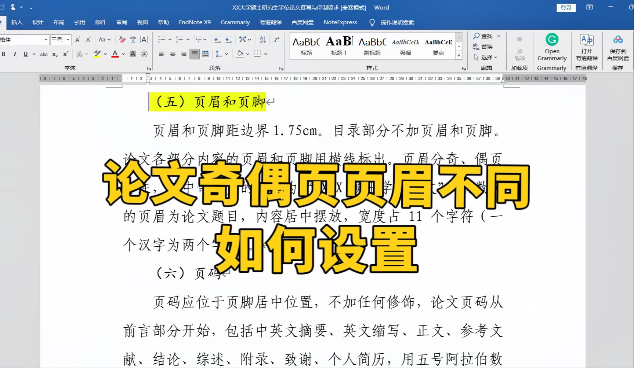Switch to the EndNote X9 tab
This screenshot has width=634, height=368.
(x=195, y=22)
